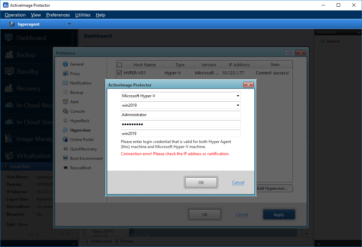Open the hyperagent machine selector
Viewport: 362px width, 247px height.
[x=69, y=24]
